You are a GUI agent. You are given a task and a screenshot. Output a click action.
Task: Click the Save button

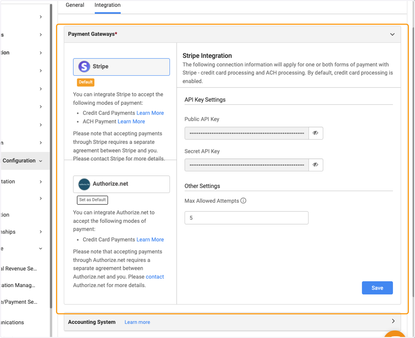point(377,288)
